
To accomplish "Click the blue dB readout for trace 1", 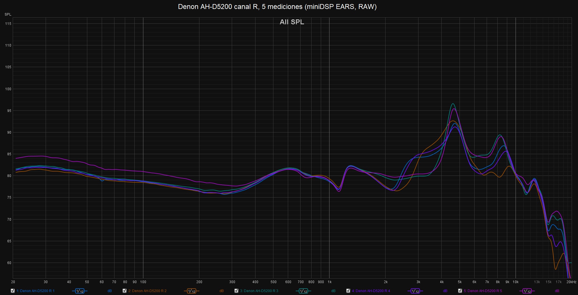I will [110, 291].
